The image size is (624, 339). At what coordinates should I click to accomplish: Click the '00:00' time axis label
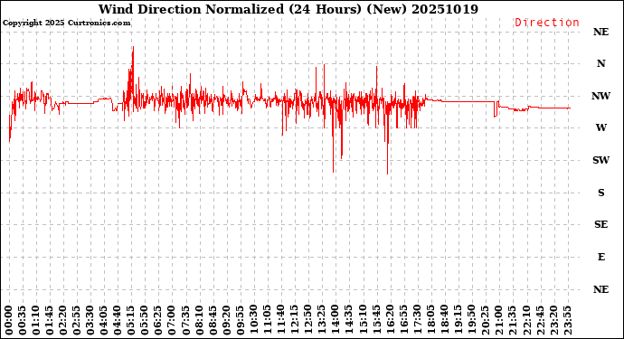pyautogui.click(x=9, y=321)
